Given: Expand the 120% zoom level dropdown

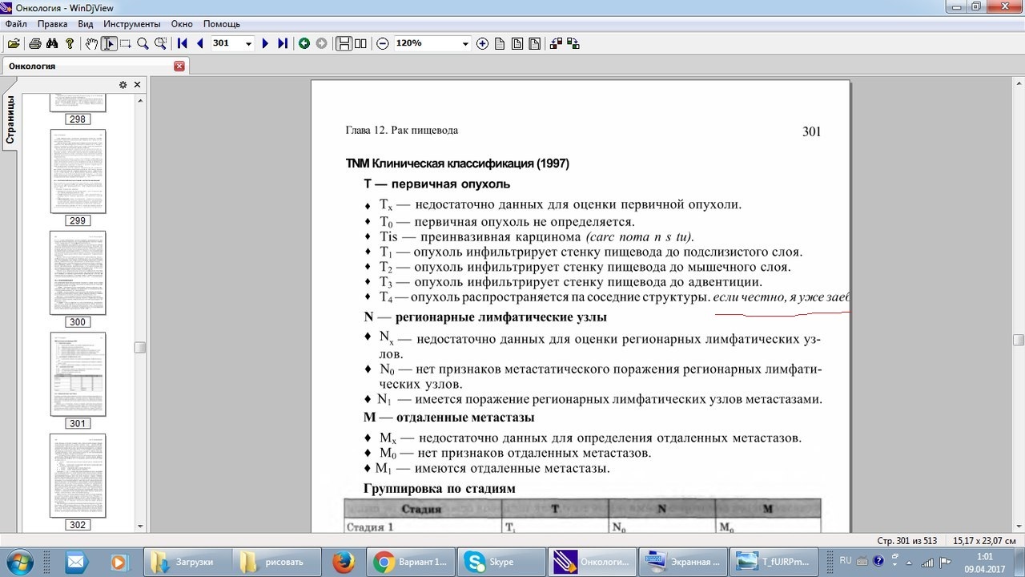Looking at the screenshot, I should click(465, 43).
